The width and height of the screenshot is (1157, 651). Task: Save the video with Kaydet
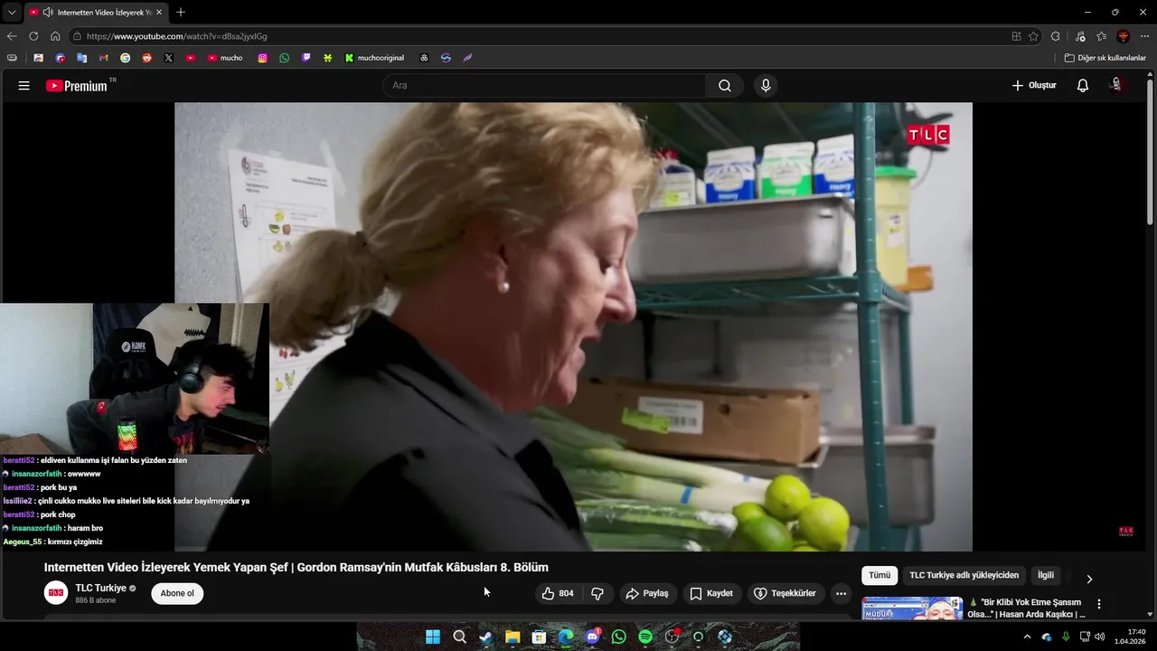[711, 594]
